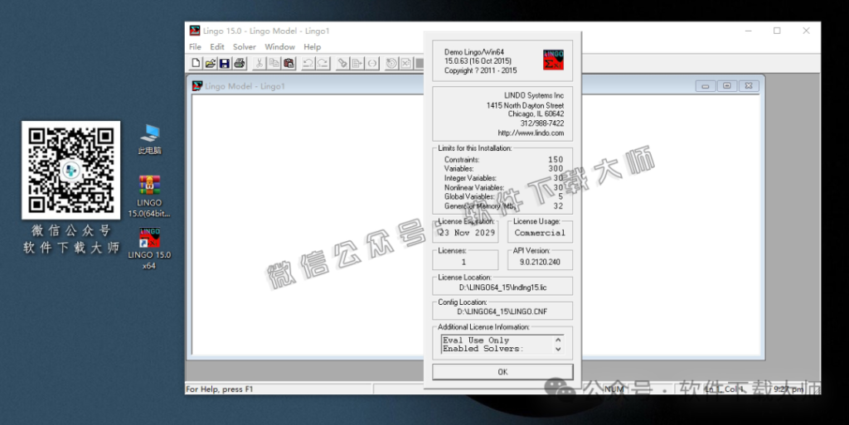Select the LINGO 15.0 archive desktop icon

point(149,185)
